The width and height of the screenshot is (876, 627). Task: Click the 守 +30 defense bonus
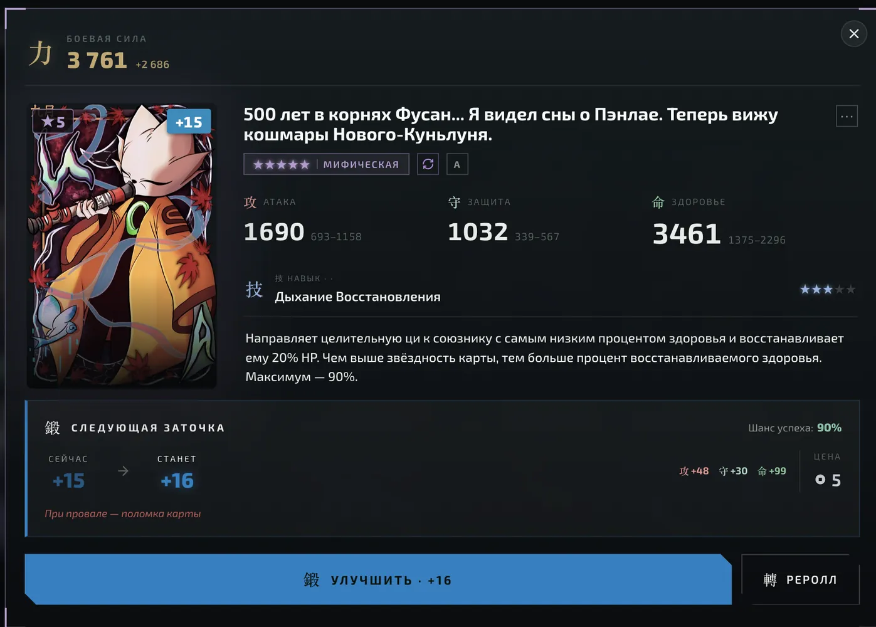tap(733, 471)
